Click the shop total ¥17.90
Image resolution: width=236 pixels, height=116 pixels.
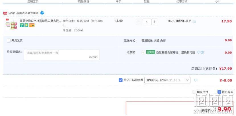[x=226, y=69]
